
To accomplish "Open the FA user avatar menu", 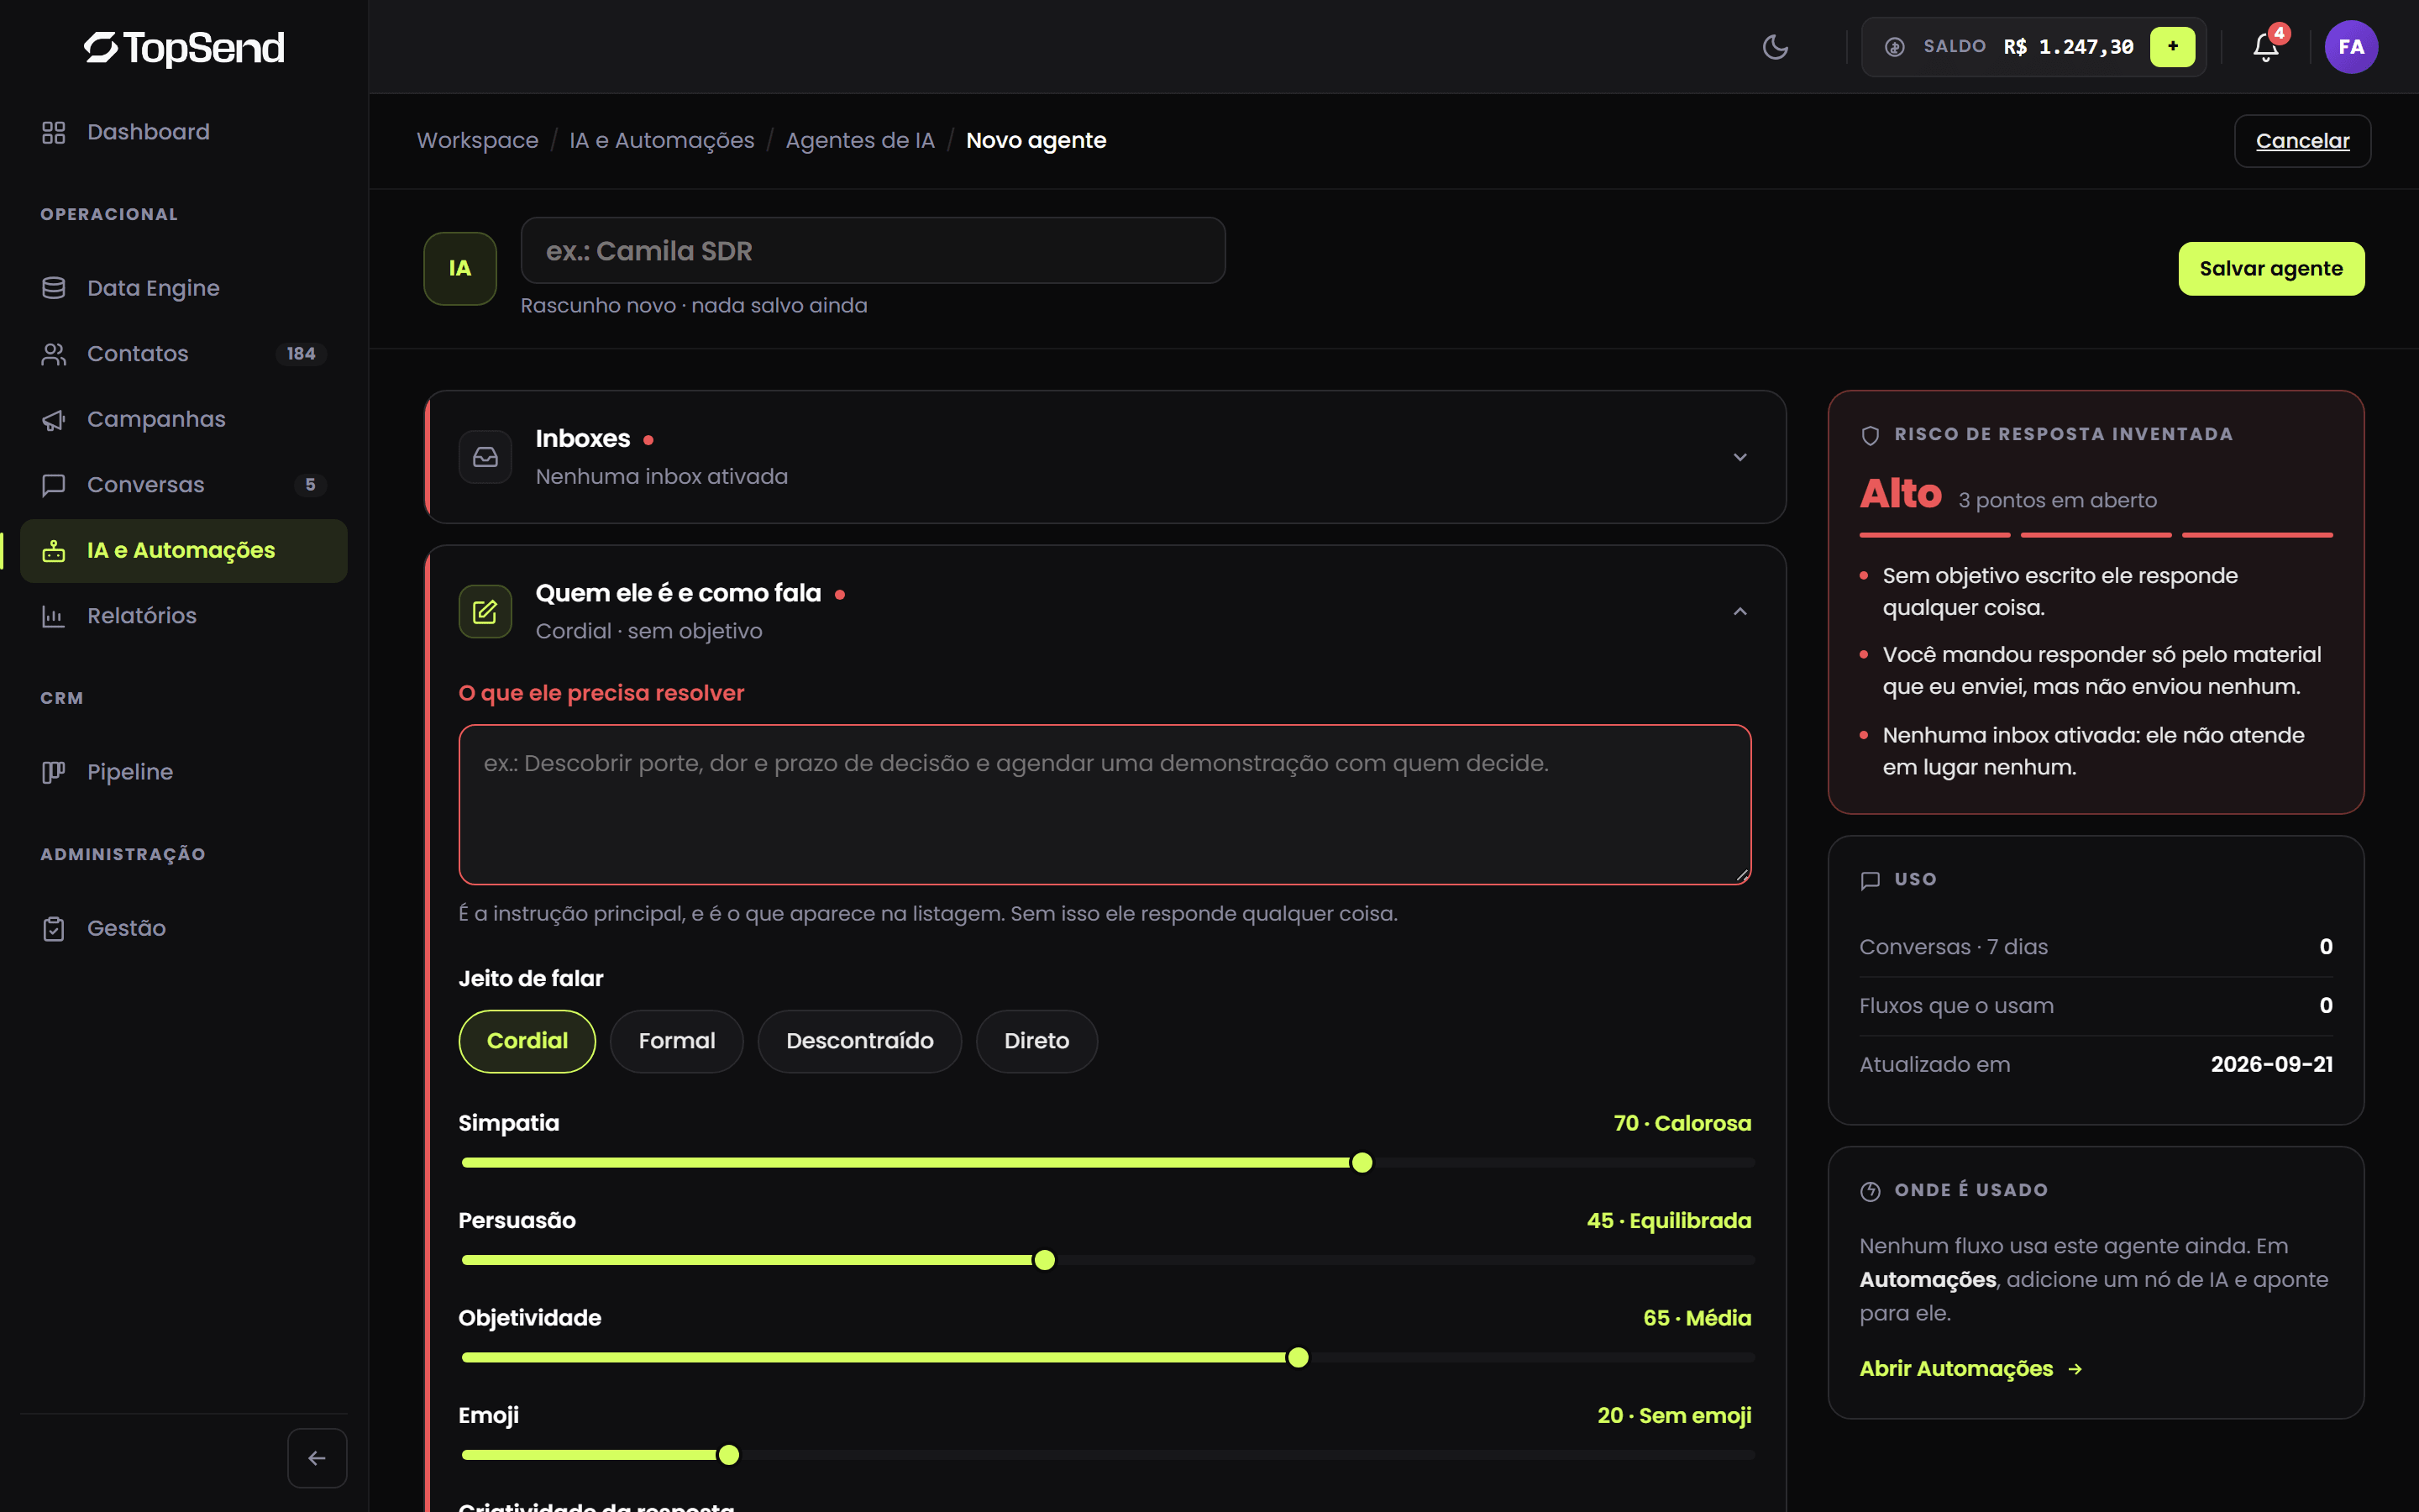I will (2351, 47).
